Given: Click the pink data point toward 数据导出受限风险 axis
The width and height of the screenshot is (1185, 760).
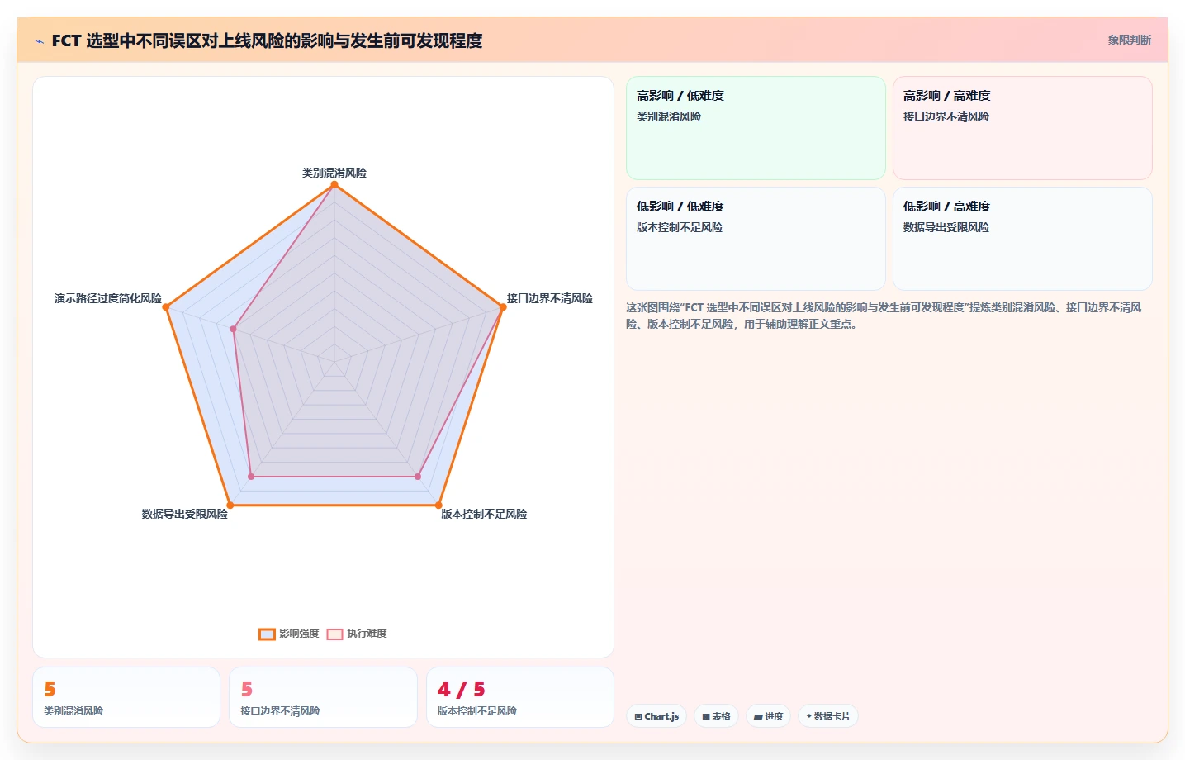Looking at the screenshot, I should click(251, 477).
